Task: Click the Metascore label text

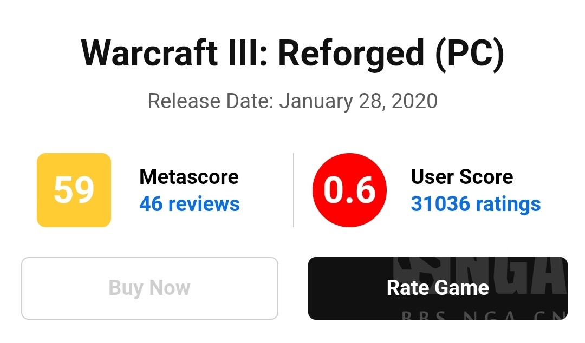Action: click(188, 177)
